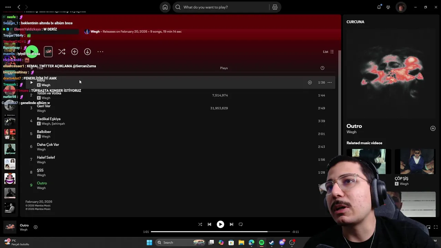Click the Windows taskbar Search box
The width and height of the screenshot is (441, 248).
click(181, 242)
